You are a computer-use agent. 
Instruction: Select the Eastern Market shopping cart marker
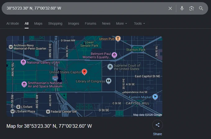coord(155,97)
